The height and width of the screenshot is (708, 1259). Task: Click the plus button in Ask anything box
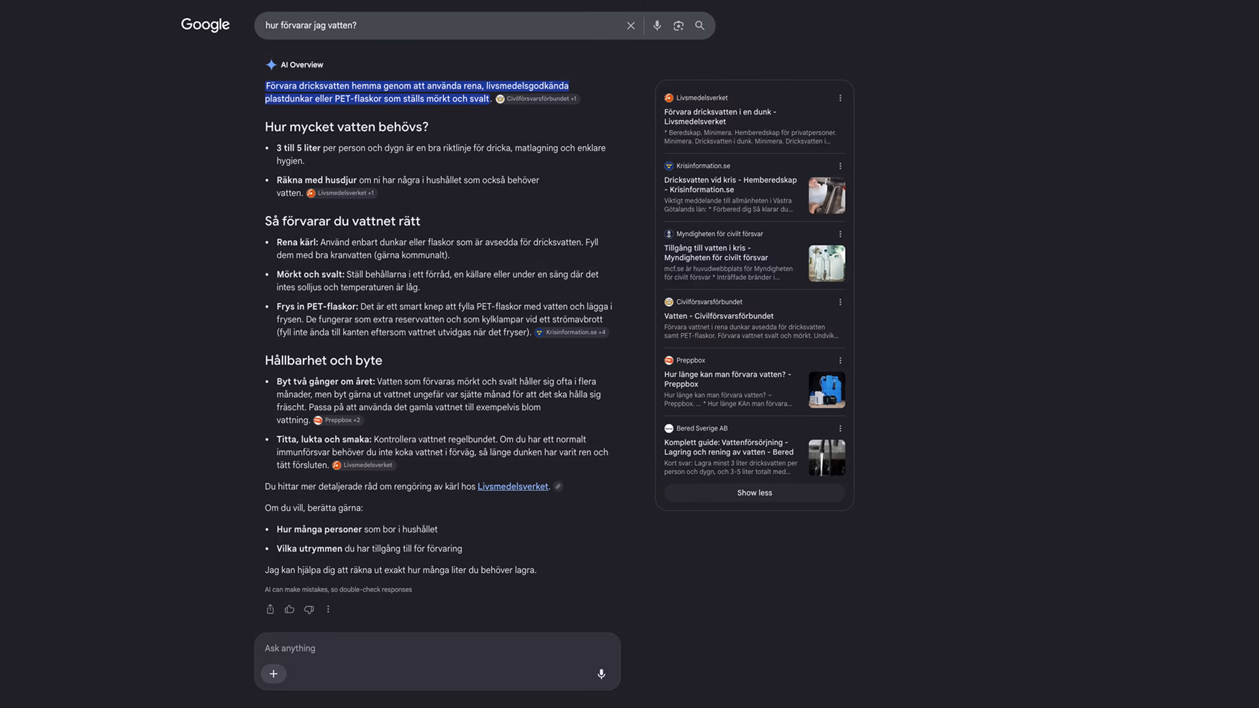point(273,674)
